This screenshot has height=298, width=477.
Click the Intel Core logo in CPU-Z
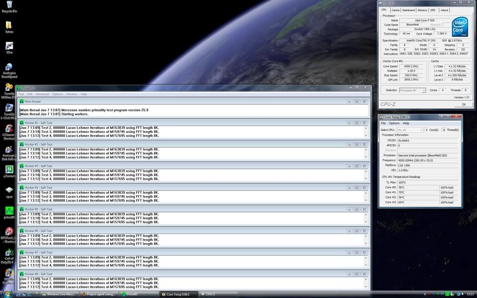[459, 27]
